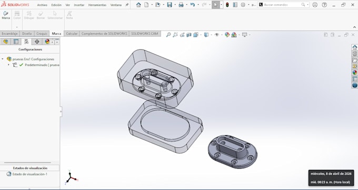Switch to the Croquis tab
Image resolution: width=358 pixels, height=190 pixels.
[x=42, y=34]
